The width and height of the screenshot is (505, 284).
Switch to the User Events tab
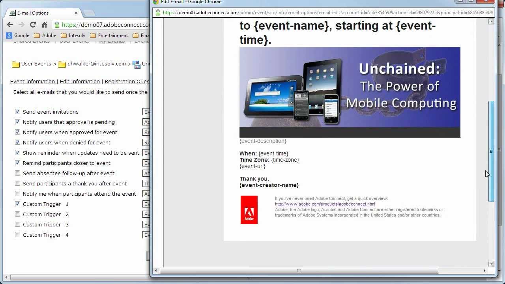click(75, 41)
